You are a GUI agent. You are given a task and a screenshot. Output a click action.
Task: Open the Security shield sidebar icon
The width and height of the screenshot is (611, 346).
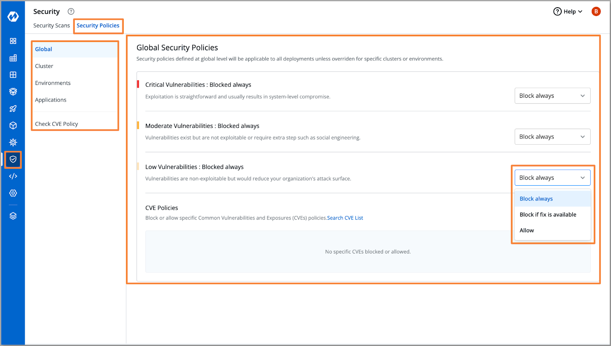click(x=13, y=159)
